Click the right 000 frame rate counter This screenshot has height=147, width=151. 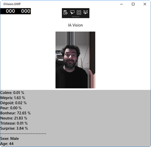coord(26,11)
